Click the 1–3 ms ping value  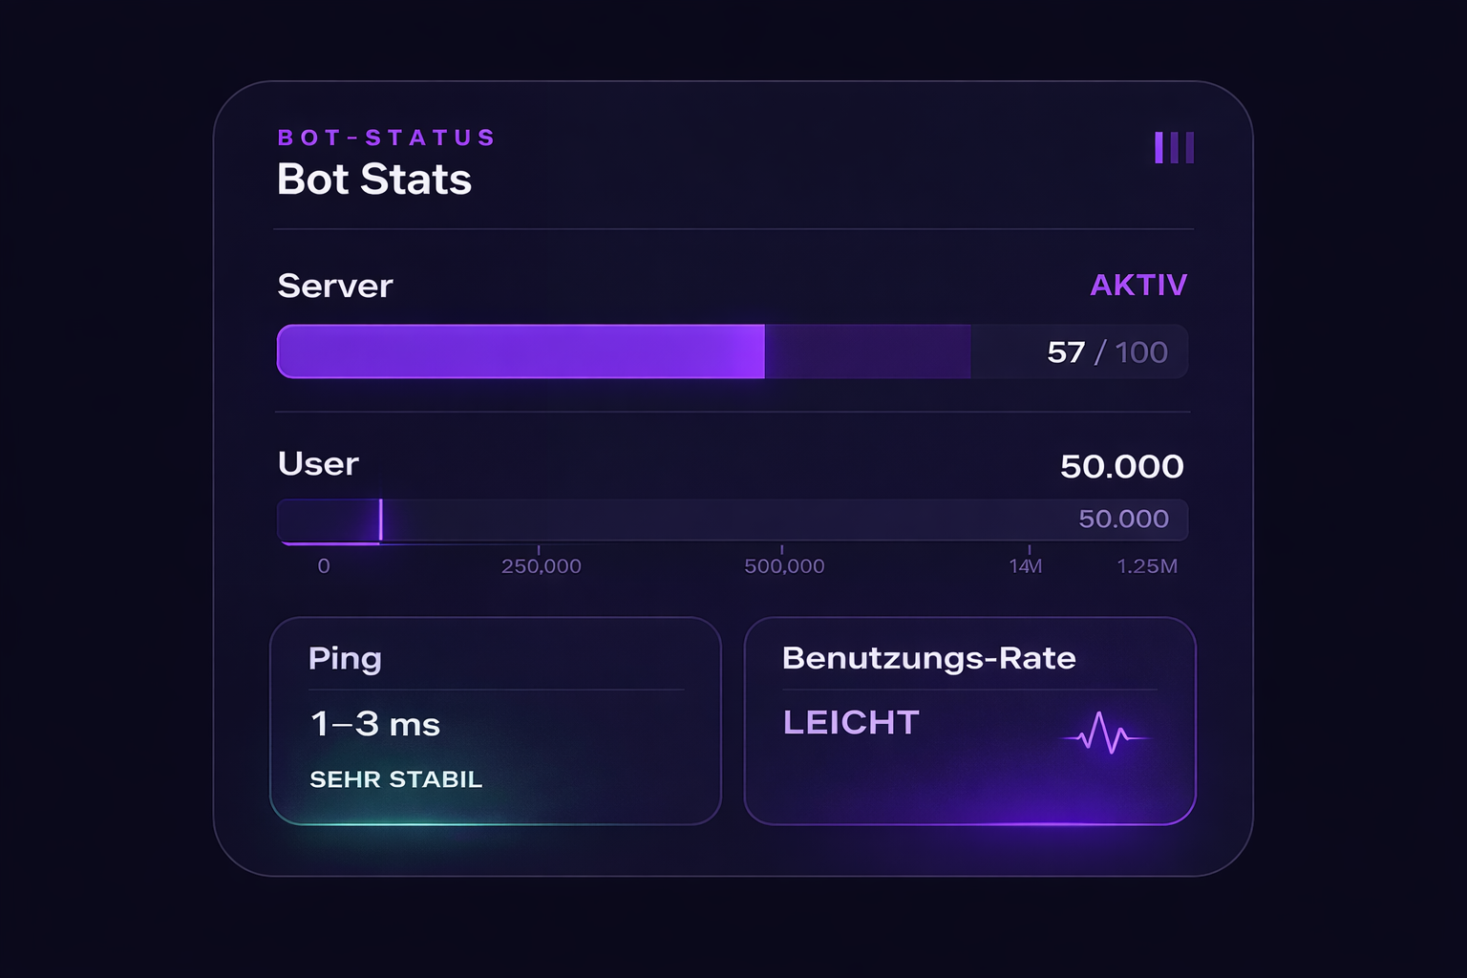tap(375, 724)
